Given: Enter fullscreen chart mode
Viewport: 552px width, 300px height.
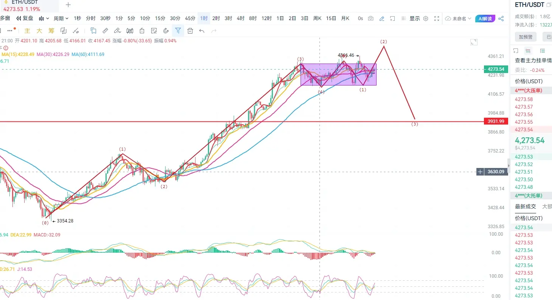Looking at the screenshot, I should point(437,18).
